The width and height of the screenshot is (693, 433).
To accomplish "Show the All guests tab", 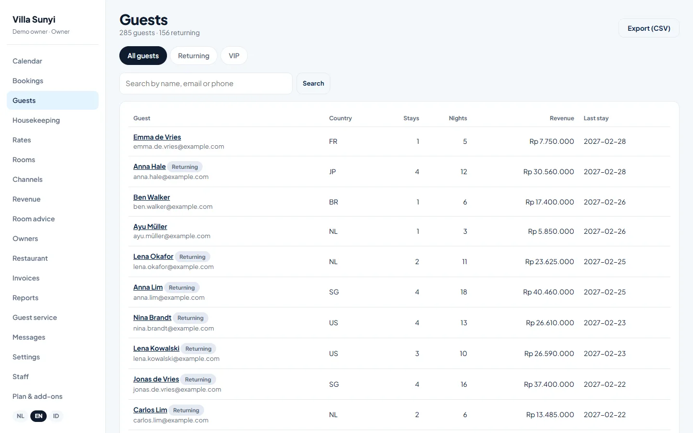I will [143, 56].
